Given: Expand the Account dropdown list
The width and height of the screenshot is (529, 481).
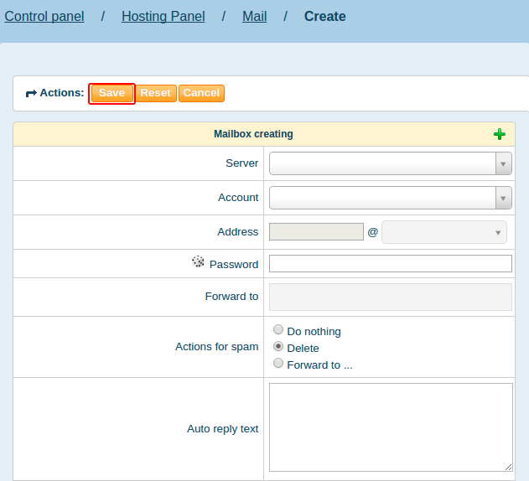Looking at the screenshot, I should (390, 198).
